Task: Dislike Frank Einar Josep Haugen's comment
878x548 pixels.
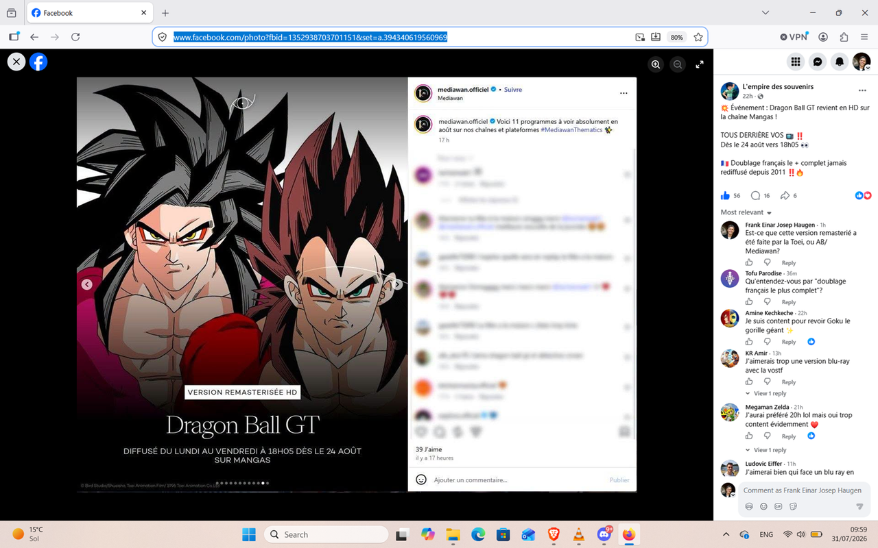Action: pyautogui.click(x=768, y=262)
